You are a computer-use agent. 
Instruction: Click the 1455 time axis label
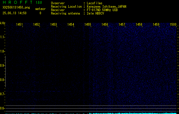point(88,24)
